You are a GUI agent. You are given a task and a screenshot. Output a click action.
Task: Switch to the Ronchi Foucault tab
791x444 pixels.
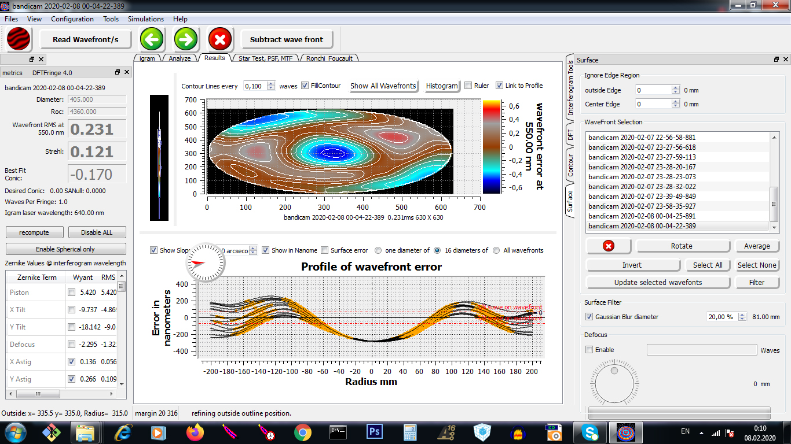tap(329, 58)
